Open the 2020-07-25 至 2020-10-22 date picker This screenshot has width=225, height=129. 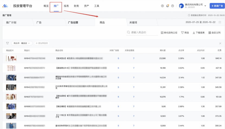200,22
